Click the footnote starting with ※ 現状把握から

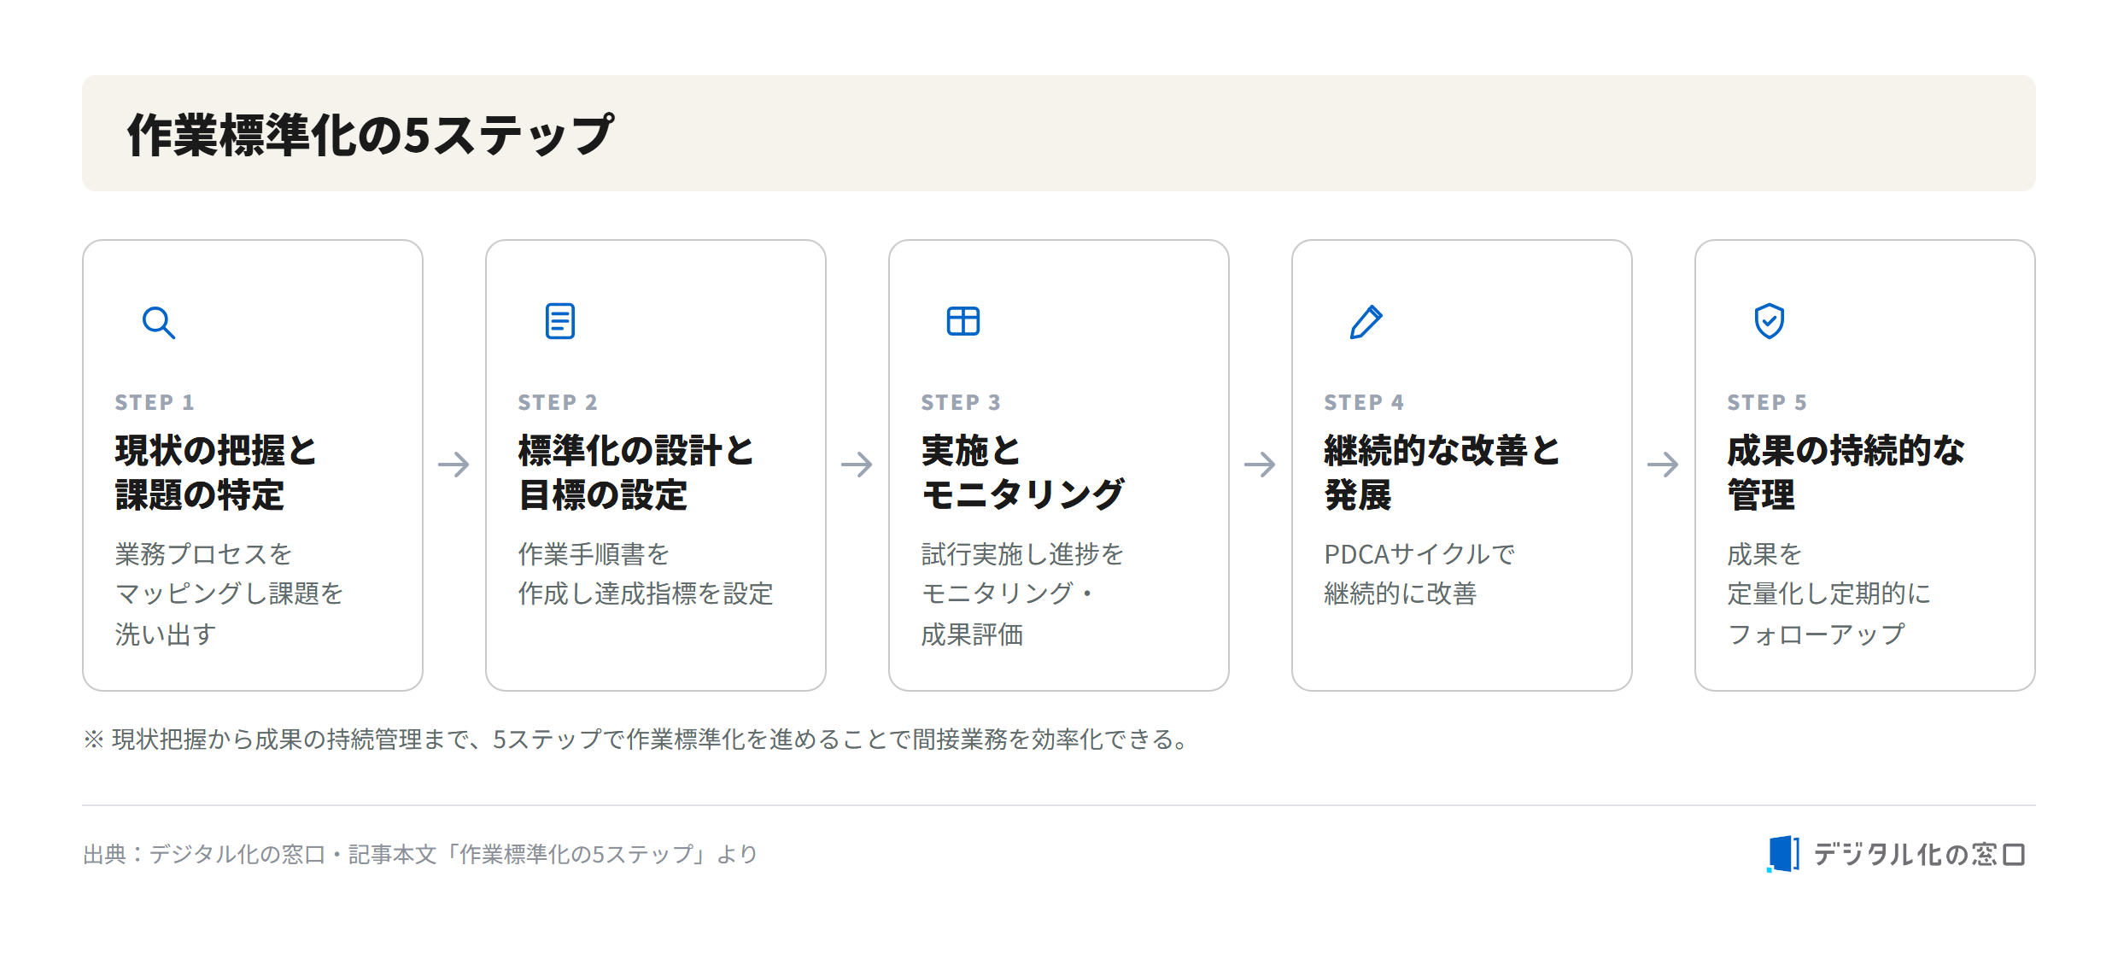[637, 739]
